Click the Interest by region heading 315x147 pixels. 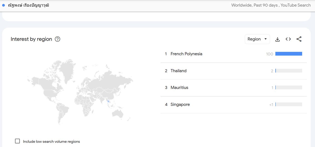[x=31, y=39]
